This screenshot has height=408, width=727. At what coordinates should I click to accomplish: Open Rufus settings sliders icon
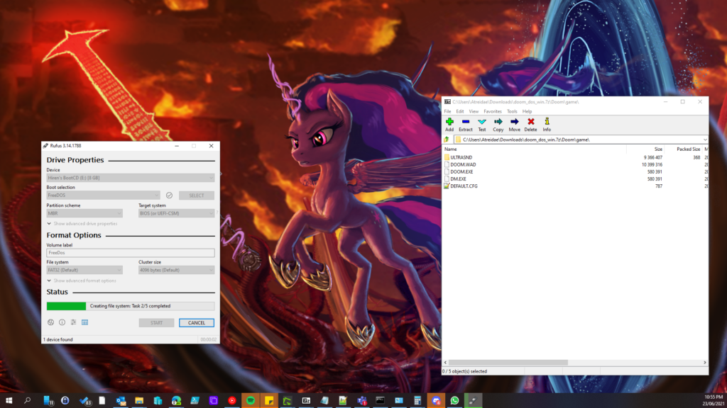pyautogui.click(x=73, y=322)
